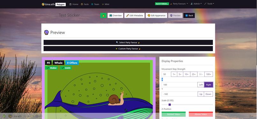This screenshot has height=119, width=257.
Task: Set step strength to 100+
Action: (x=209, y=74)
